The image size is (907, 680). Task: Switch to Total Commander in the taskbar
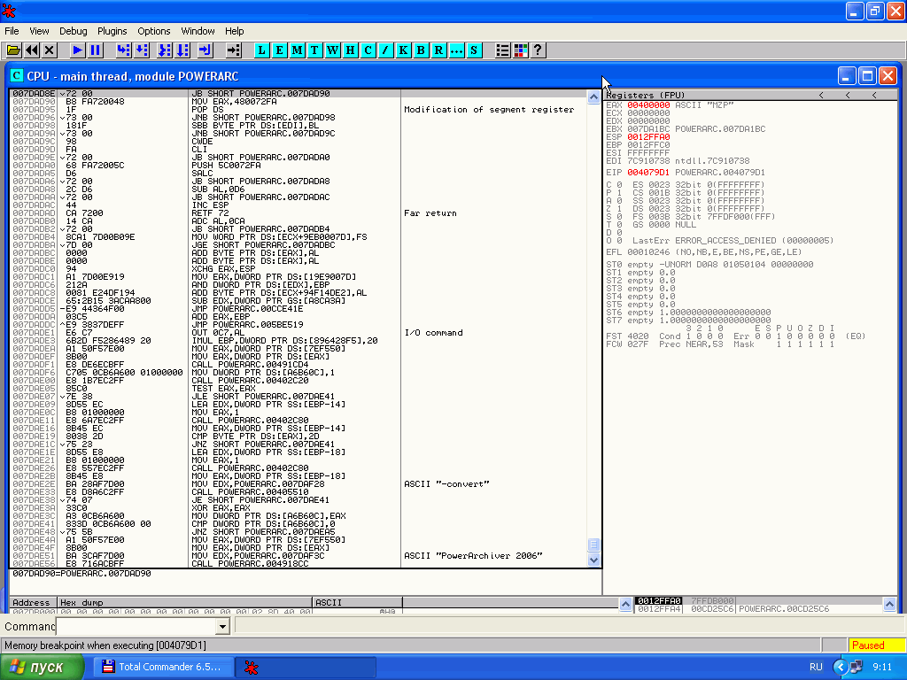[x=162, y=667]
